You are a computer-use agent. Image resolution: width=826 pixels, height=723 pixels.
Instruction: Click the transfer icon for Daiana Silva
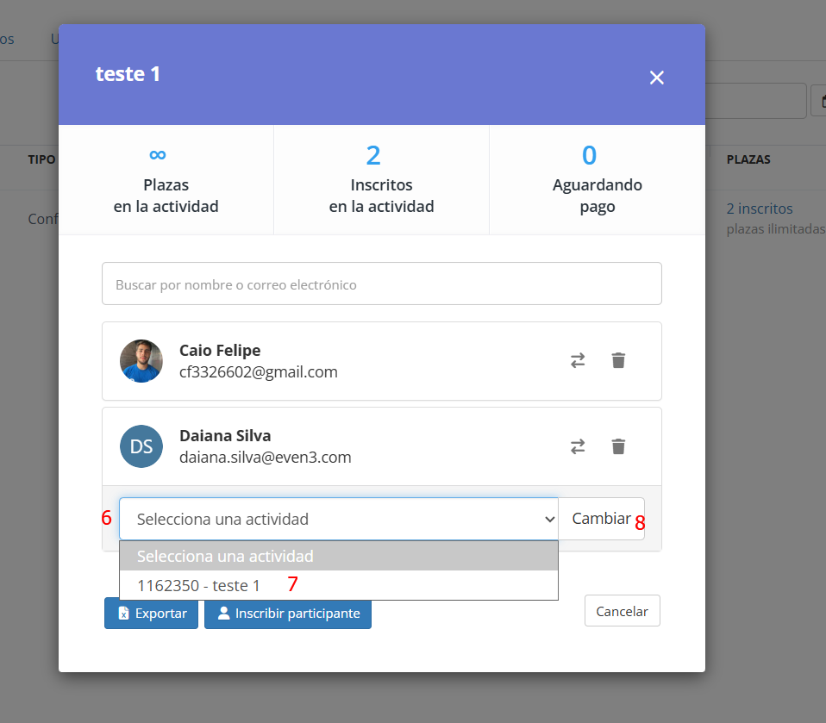578,446
